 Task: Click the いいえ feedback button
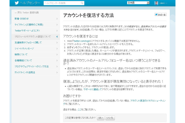coord(110,118)
